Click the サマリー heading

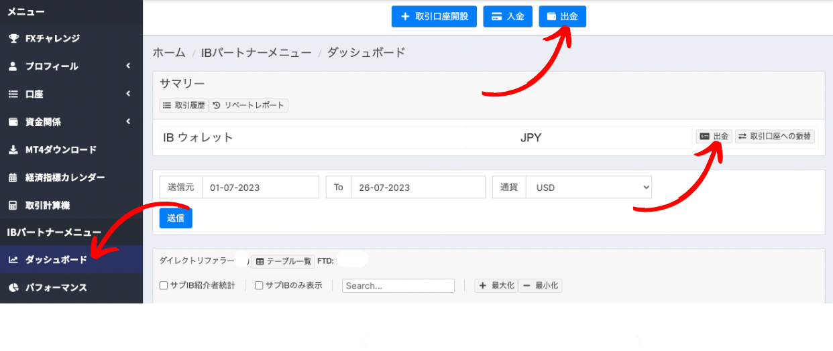coord(182,83)
